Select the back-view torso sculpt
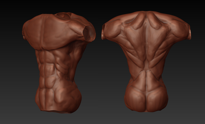The height and width of the screenshot is (124, 205). coord(146,61)
